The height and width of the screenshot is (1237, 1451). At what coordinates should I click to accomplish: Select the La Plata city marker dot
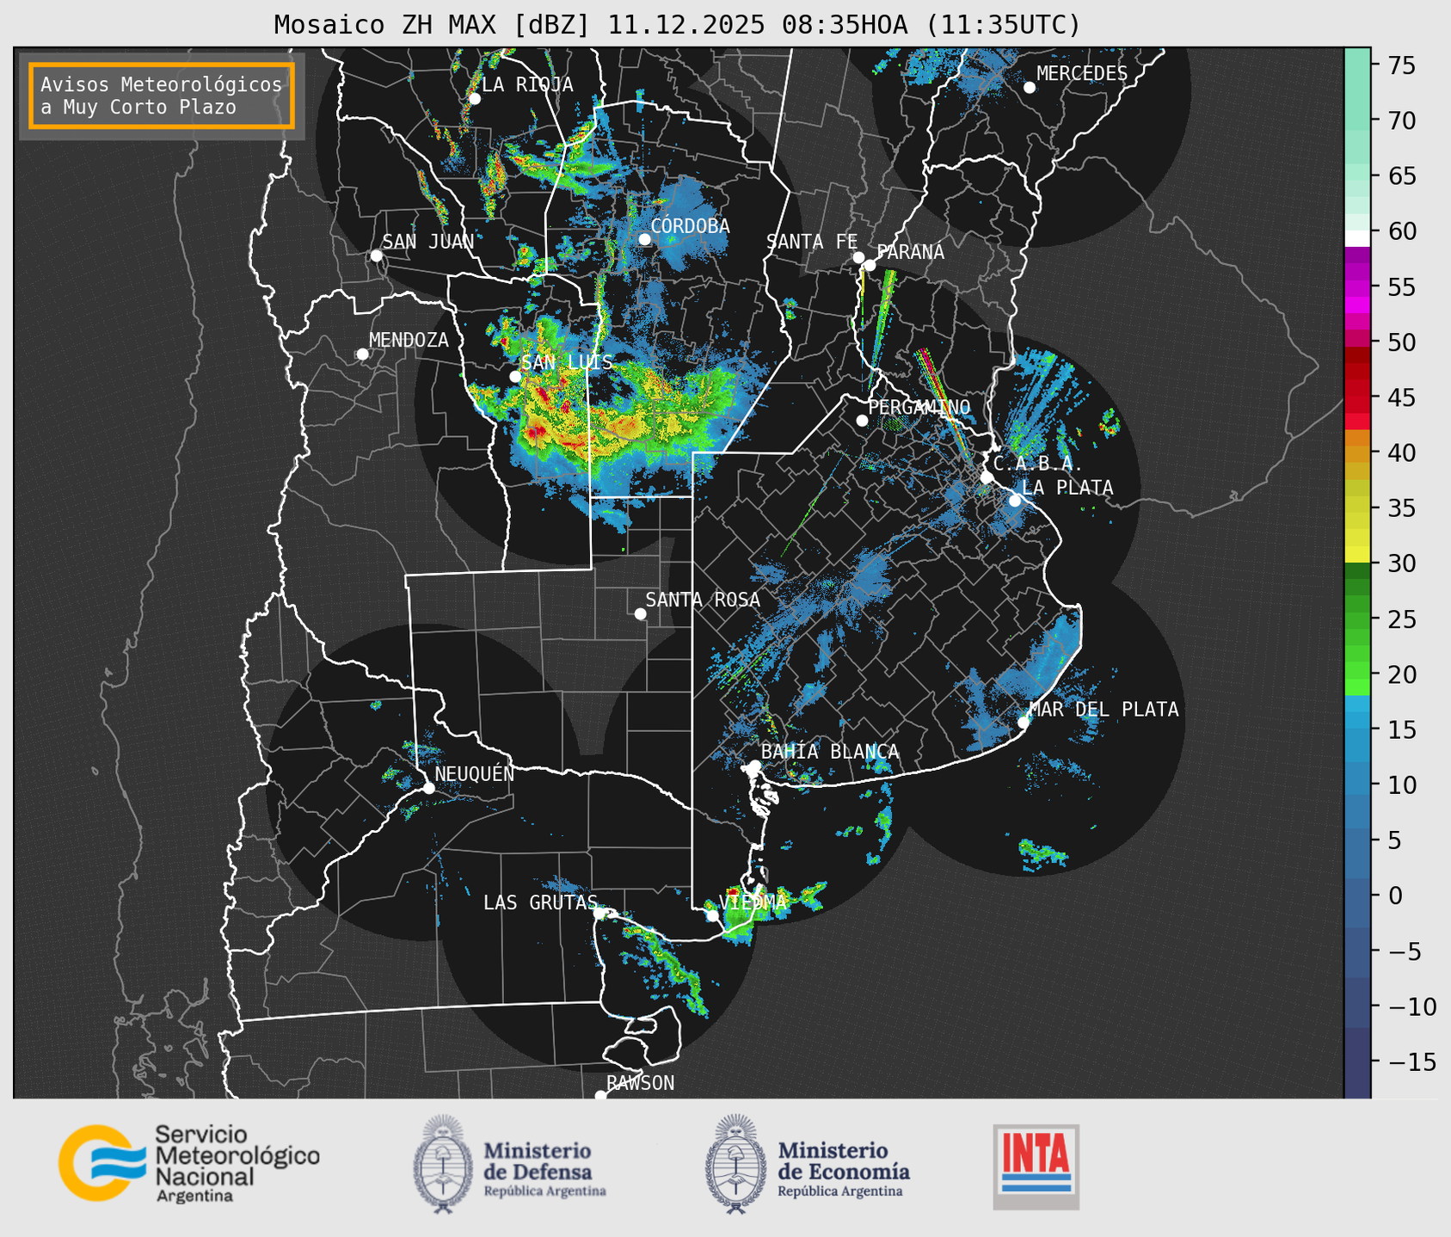pyautogui.click(x=1015, y=501)
